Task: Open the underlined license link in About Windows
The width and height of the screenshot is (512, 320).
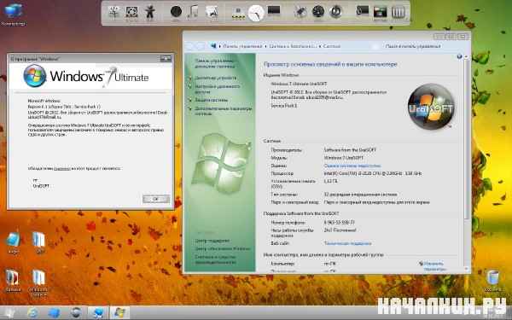Action: click(61, 168)
